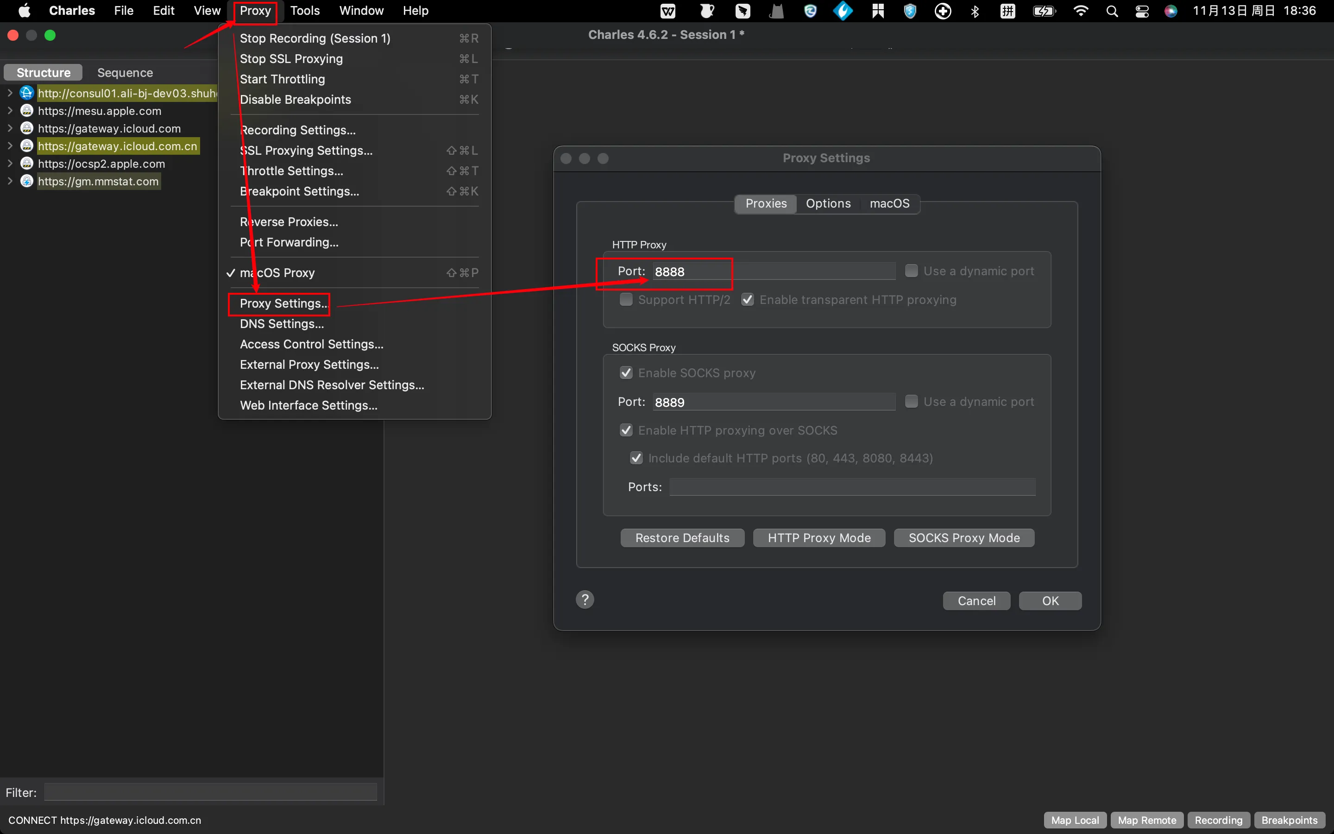Open the Apple menu icon
Image resolution: width=1334 pixels, height=834 pixels.
[x=24, y=11]
